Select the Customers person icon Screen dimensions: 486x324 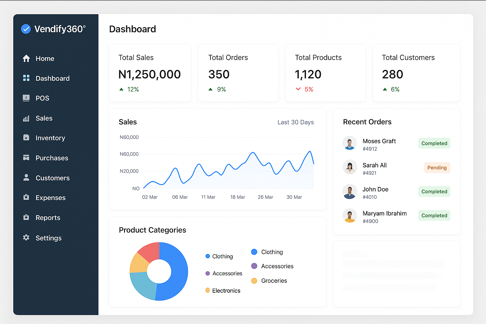26,178
